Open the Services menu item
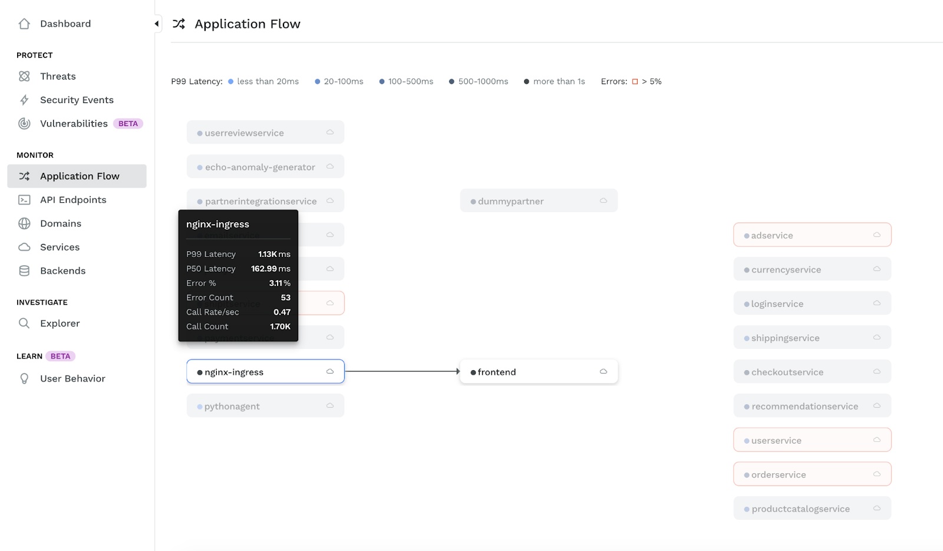This screenshot has width=943, height=551. click(x=60, y=247)
